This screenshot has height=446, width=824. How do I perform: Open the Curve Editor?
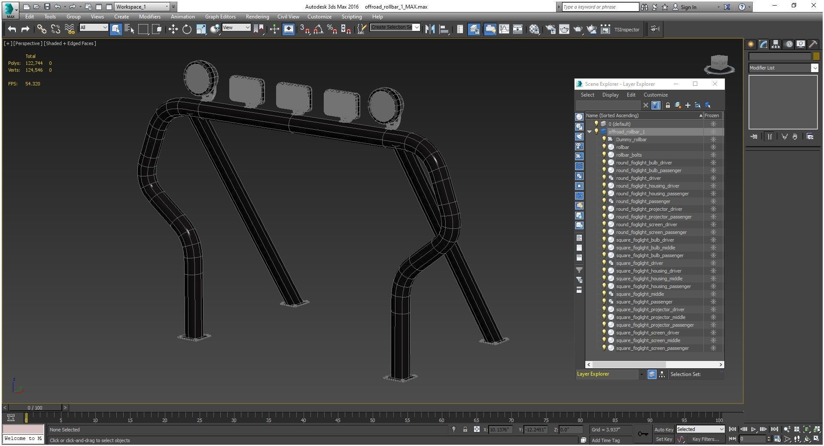[x=504, y=29]
